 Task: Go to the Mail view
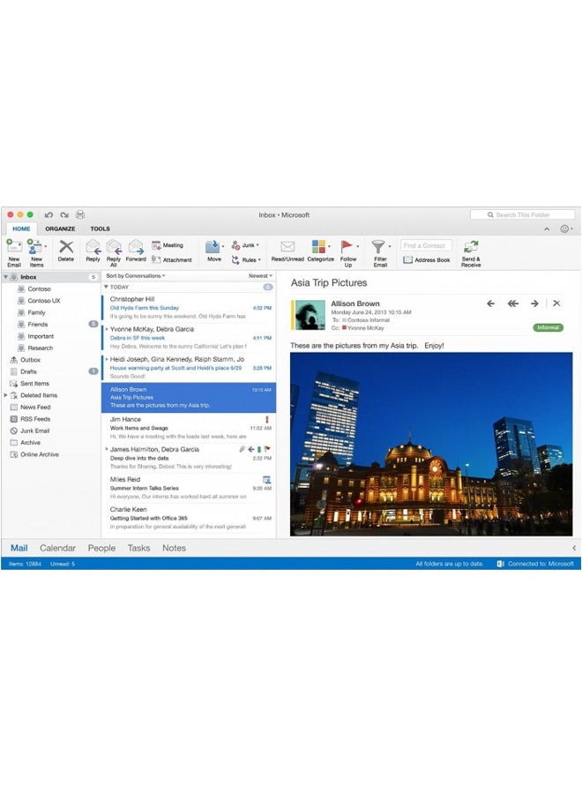pyautogui.click(x=19, y=548)
